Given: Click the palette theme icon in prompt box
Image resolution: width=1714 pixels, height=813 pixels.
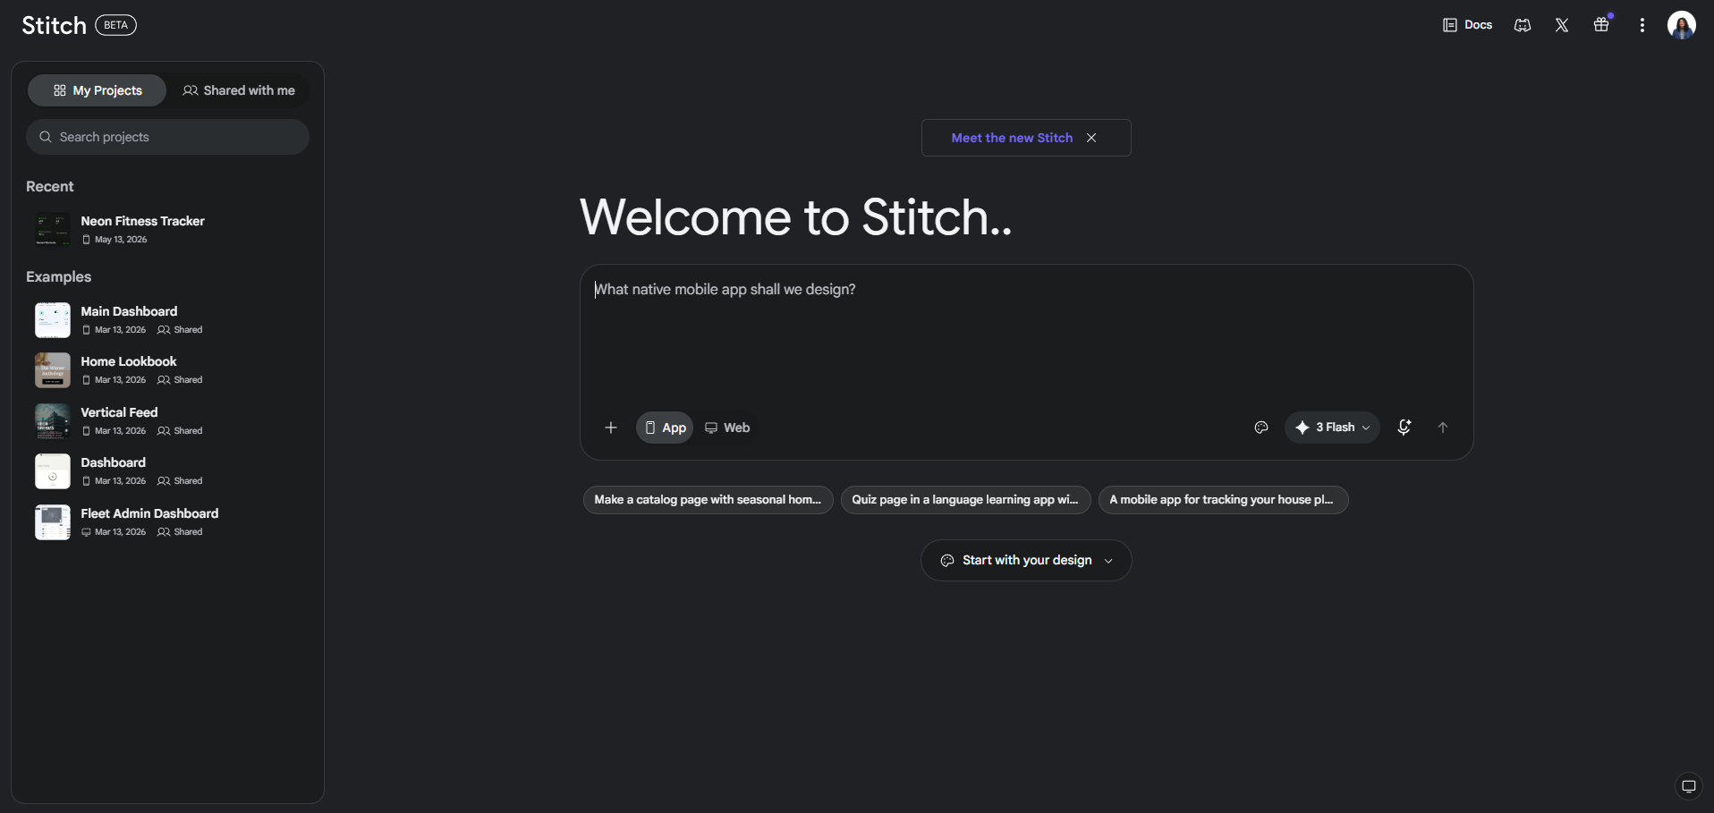Looking at the screenshot, I should point(1261,428).
